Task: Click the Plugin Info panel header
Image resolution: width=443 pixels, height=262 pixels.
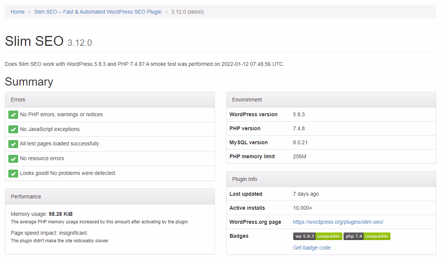Action: point(331,179)
